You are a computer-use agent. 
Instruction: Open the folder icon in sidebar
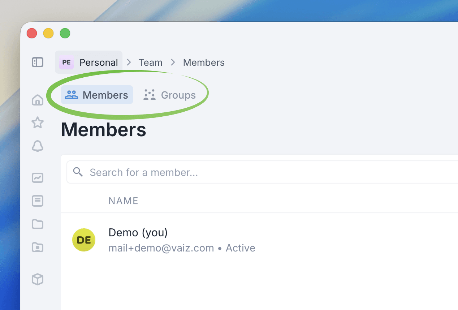38,224
